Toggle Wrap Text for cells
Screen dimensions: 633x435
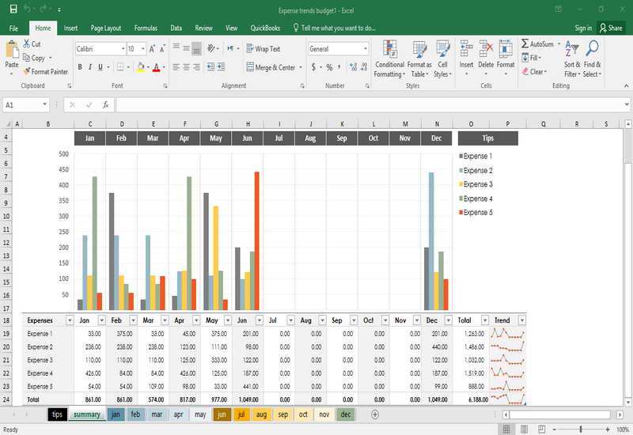[263, 49]
